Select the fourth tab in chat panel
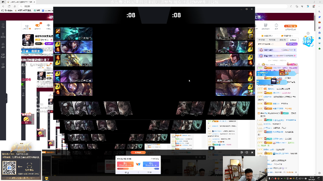This screenshot has width=323, height=181. pyautogui.click(x=293, y=40)
